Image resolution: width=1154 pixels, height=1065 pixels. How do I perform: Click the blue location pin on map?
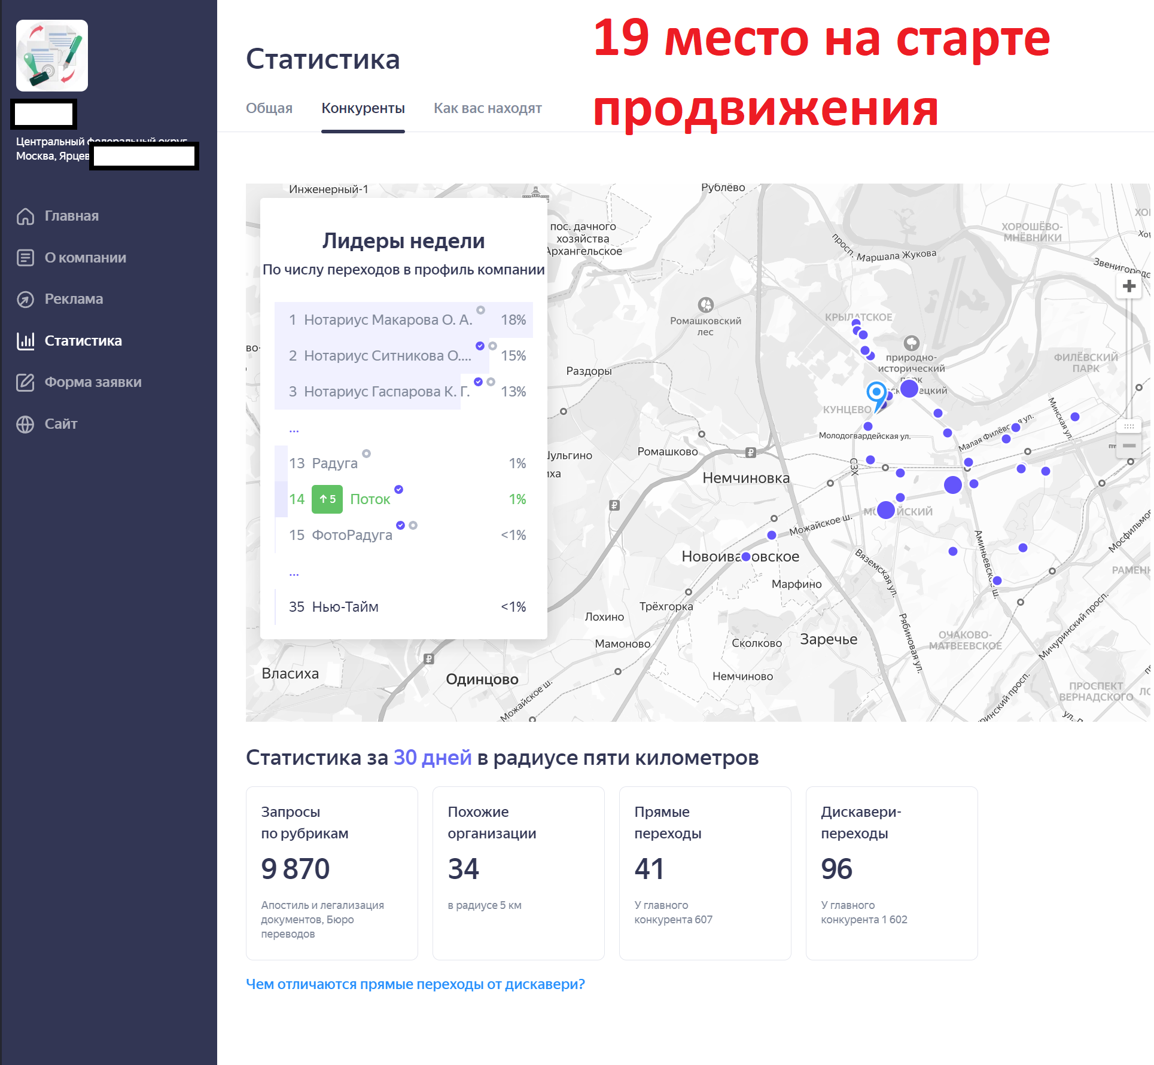click(876, 393)
